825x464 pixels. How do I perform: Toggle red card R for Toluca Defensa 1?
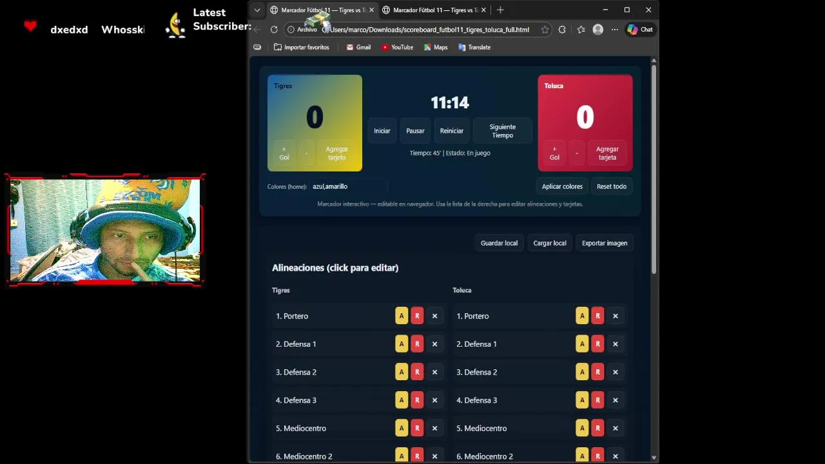tap(597, 344)
